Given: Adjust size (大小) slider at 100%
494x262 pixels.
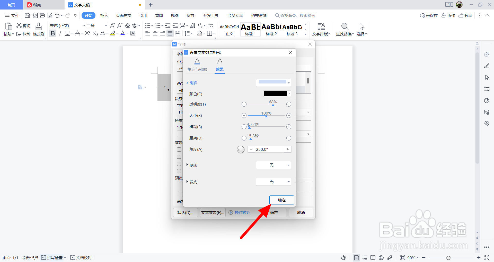Looking at the screenshot, I should 266,116.
